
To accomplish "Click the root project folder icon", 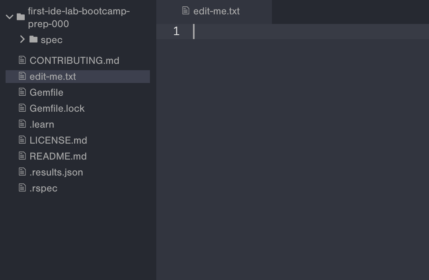I will 21,17.
